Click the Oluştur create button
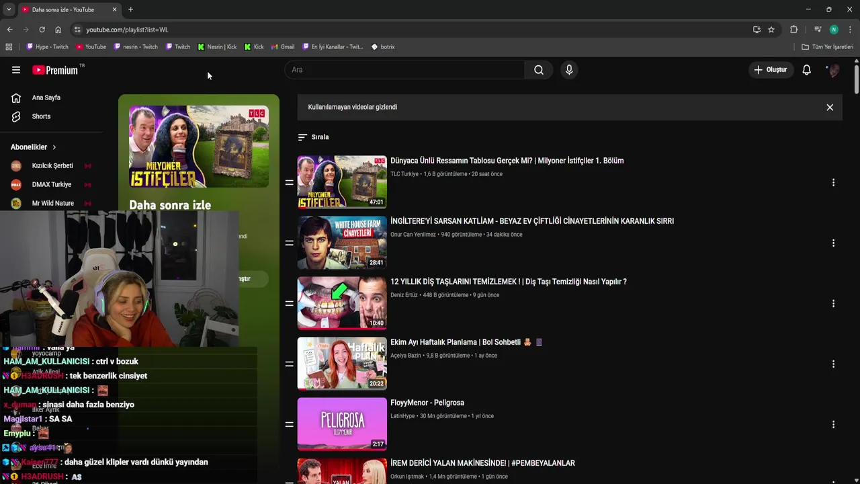860x484 pixels. point(771,70)
